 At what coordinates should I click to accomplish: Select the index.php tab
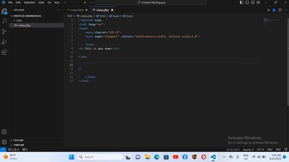(103, 10)
